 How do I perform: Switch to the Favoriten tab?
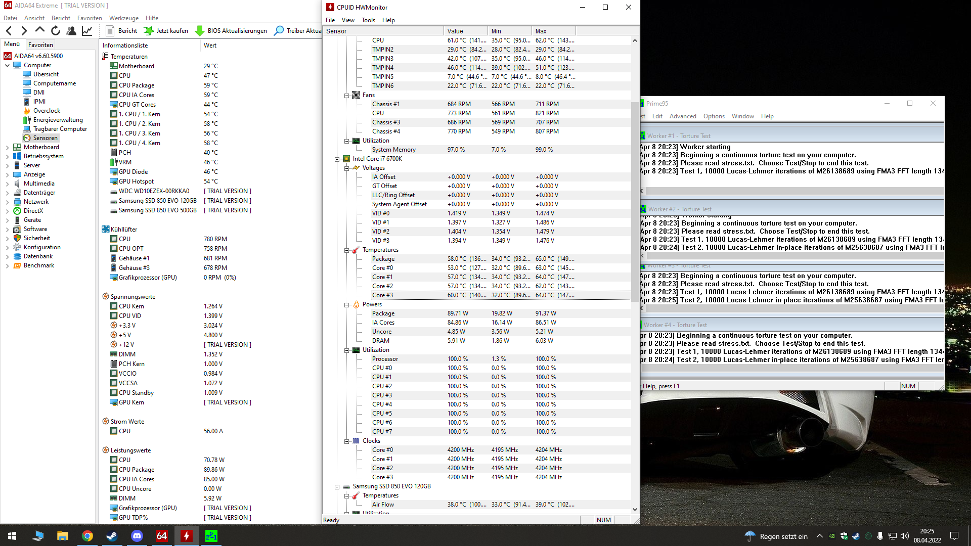click(x=40, y=44)
